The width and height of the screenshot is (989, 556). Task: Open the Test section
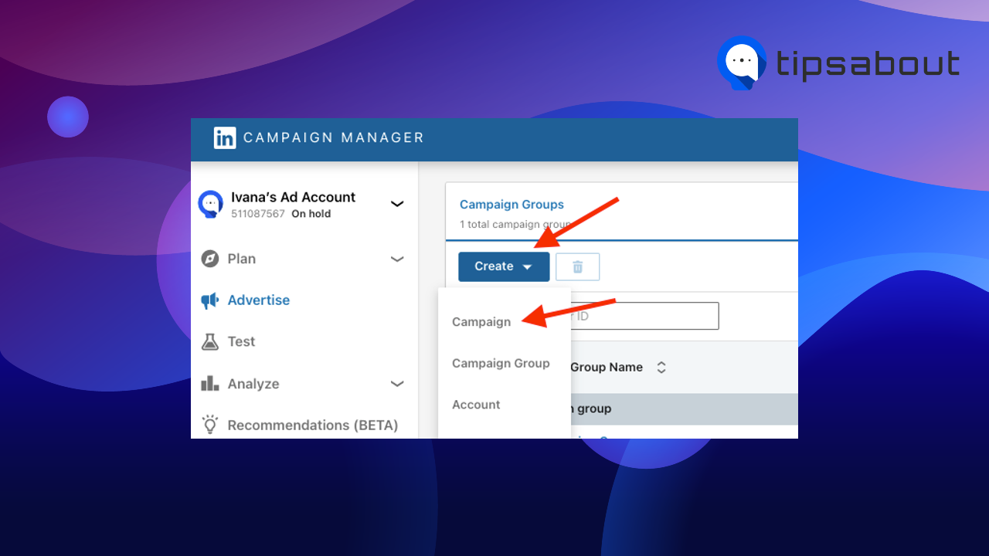[x=241, y=341]
